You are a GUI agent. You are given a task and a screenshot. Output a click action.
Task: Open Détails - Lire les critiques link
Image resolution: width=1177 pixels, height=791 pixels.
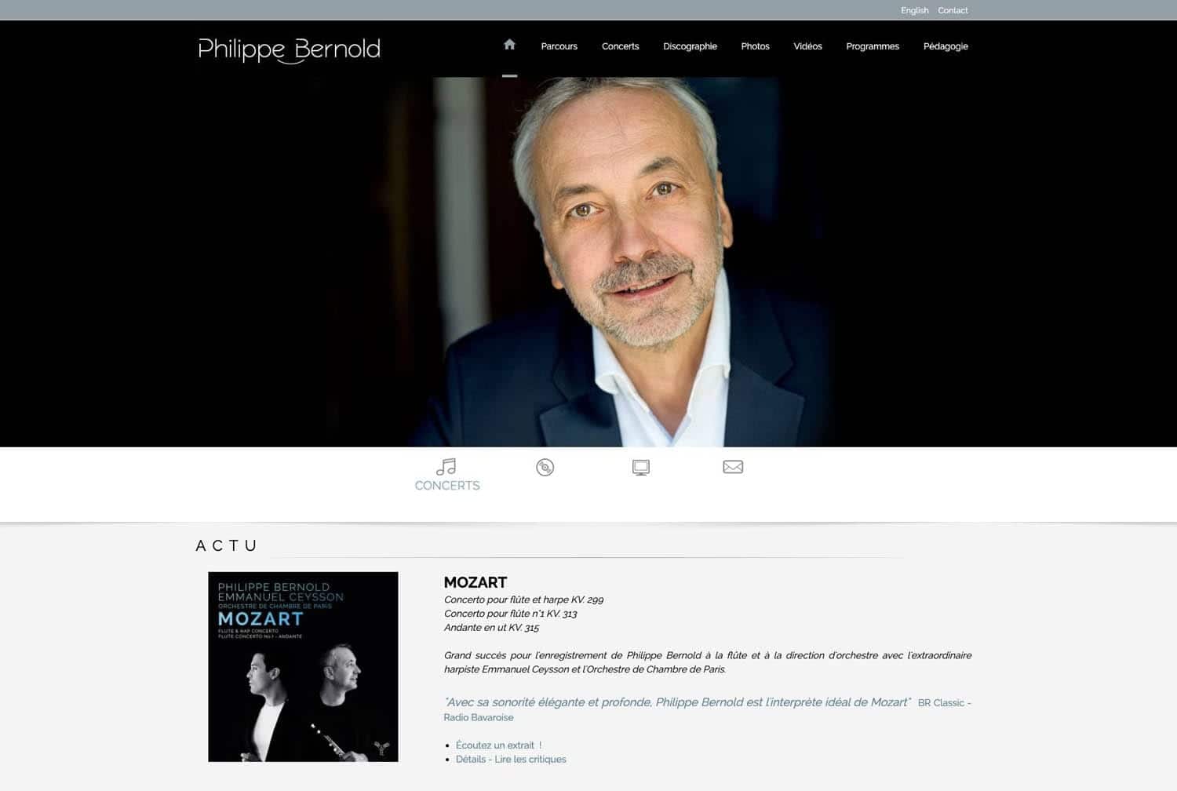coord(511,760)
